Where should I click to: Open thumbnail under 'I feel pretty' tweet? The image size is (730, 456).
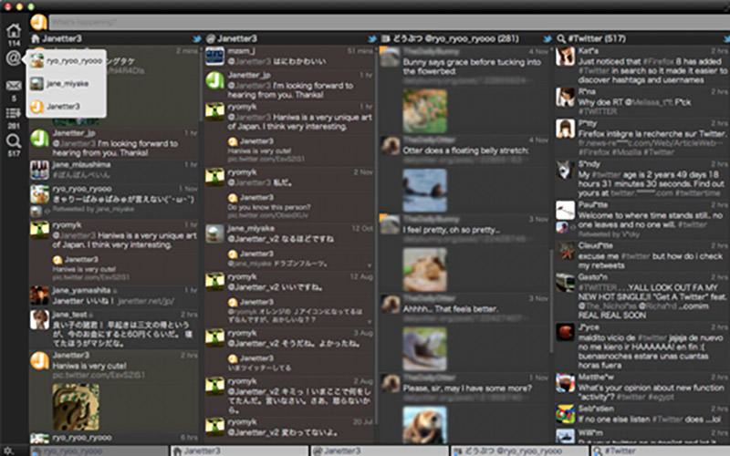[424, 269]
